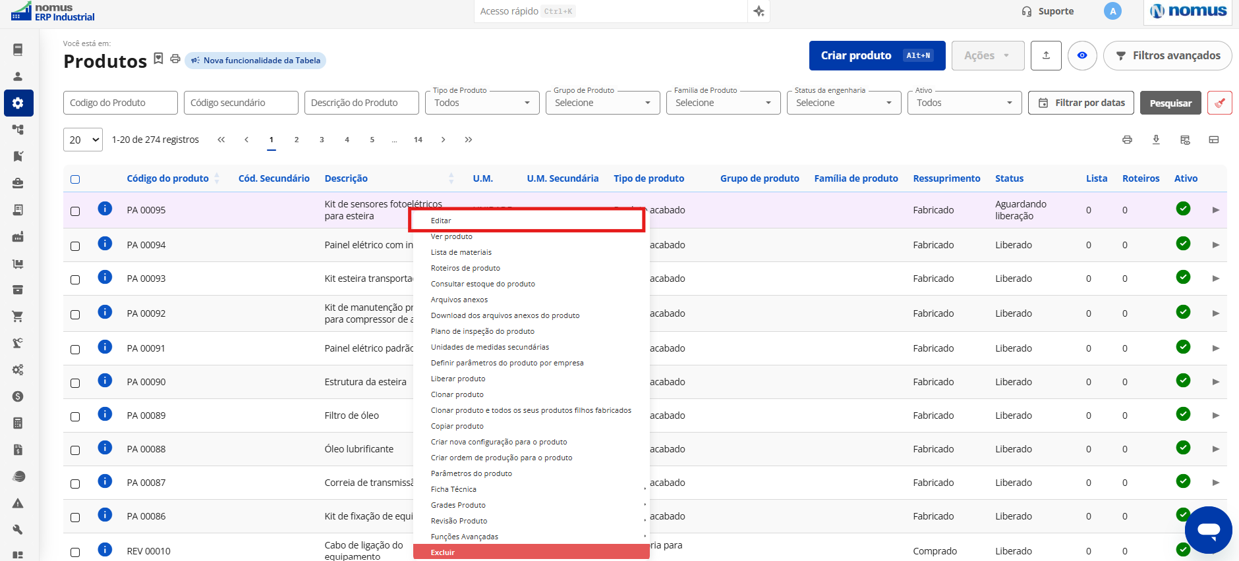Image resolution: width=1239 pixels, height=561 pixels.
Task: Open the Tipo de Produto dropdown
Action: point(482,103)
